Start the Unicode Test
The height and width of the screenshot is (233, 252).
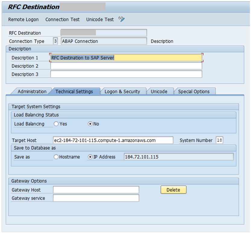point(100,20)
